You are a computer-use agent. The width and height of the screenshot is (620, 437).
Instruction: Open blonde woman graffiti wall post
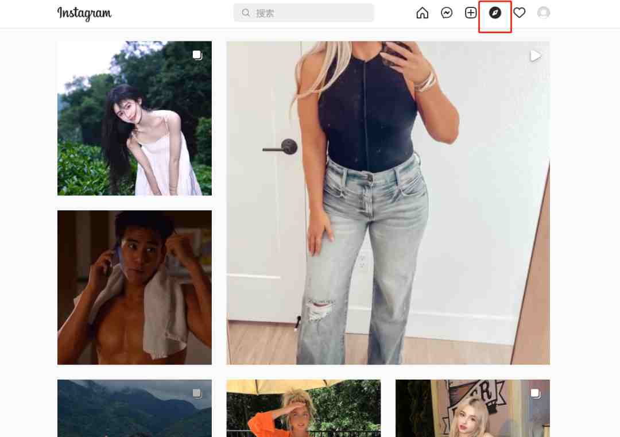coord(472,408)
